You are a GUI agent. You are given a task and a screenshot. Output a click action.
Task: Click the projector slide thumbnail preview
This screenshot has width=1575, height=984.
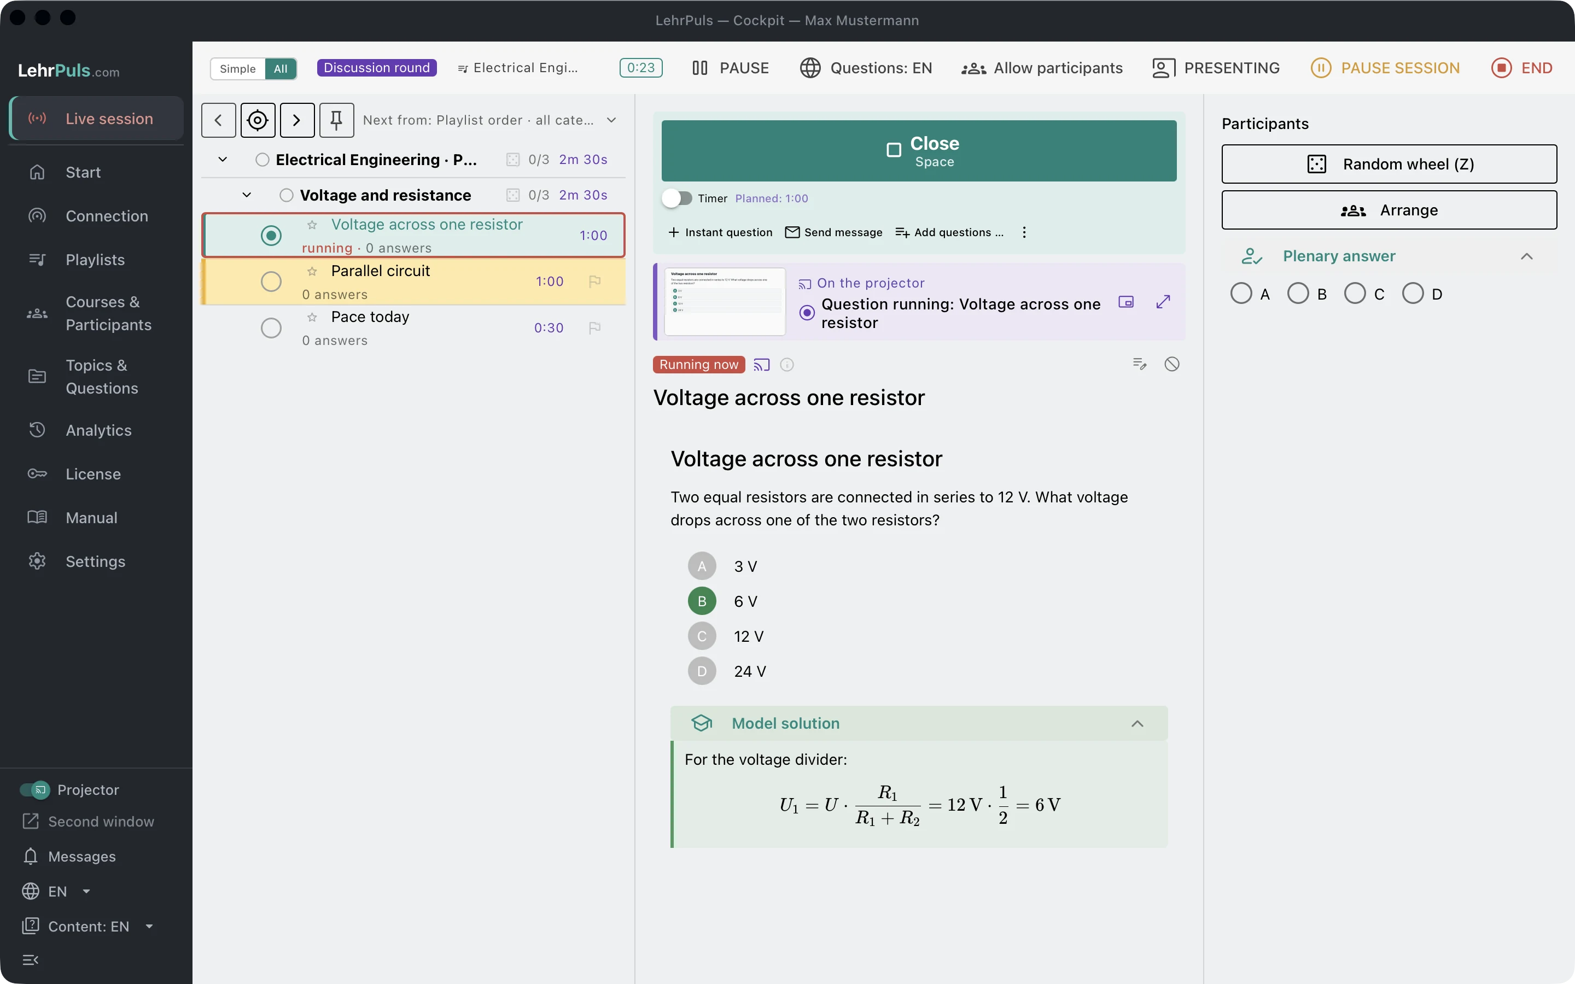point(725,302)
